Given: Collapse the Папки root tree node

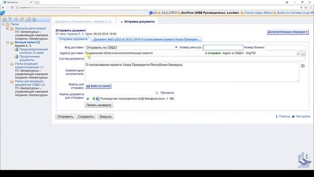Looking at the screenshot, I should pos(3,24).
